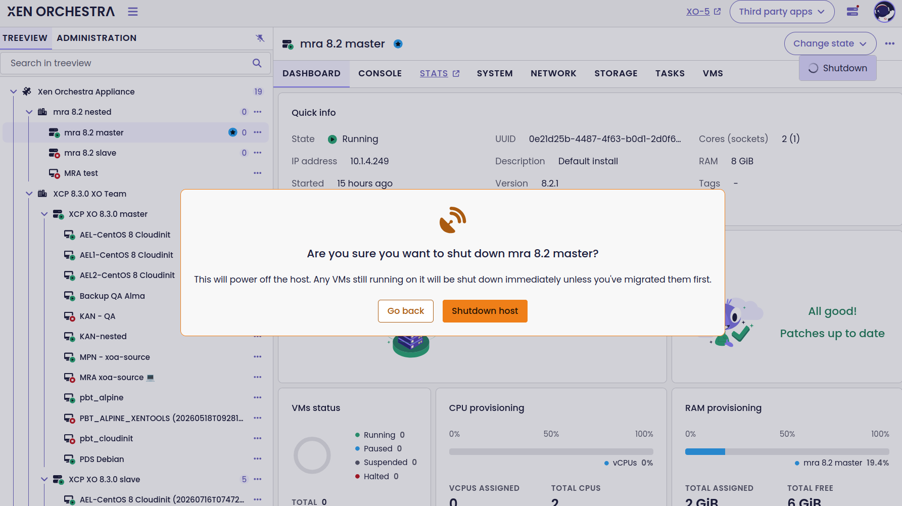Image resolution: width=902 pixels, height=506 pixels.
Task: Click the MRA test VM icon
Action: click(54, 173)
